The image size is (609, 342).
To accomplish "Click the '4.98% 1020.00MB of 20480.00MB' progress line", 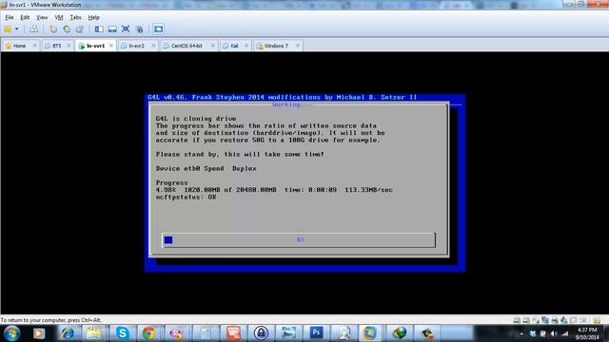I will click(274, 190).
